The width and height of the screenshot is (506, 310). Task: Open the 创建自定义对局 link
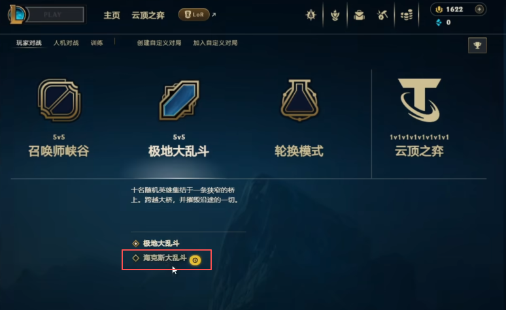(x=159, y=43)
